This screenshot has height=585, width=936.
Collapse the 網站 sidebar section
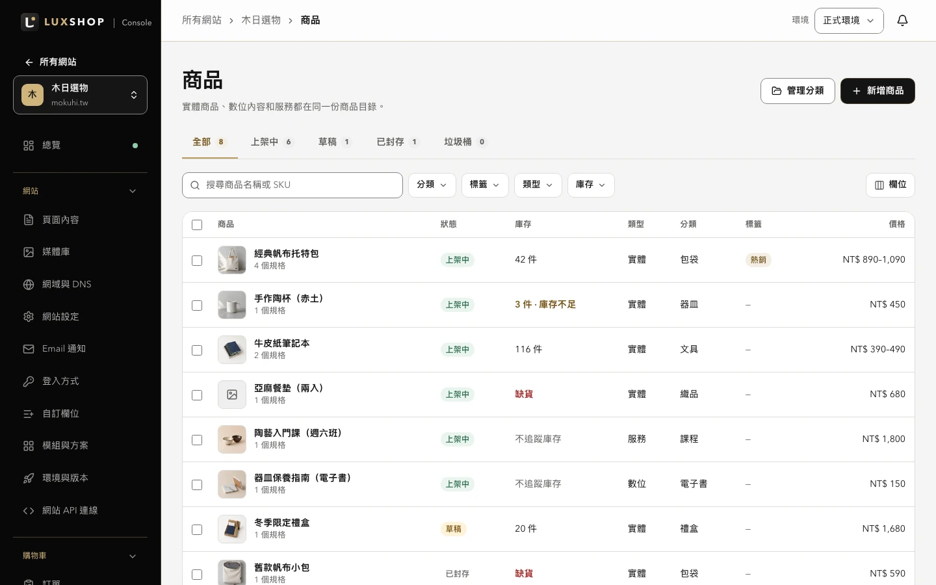coord(80,191)
